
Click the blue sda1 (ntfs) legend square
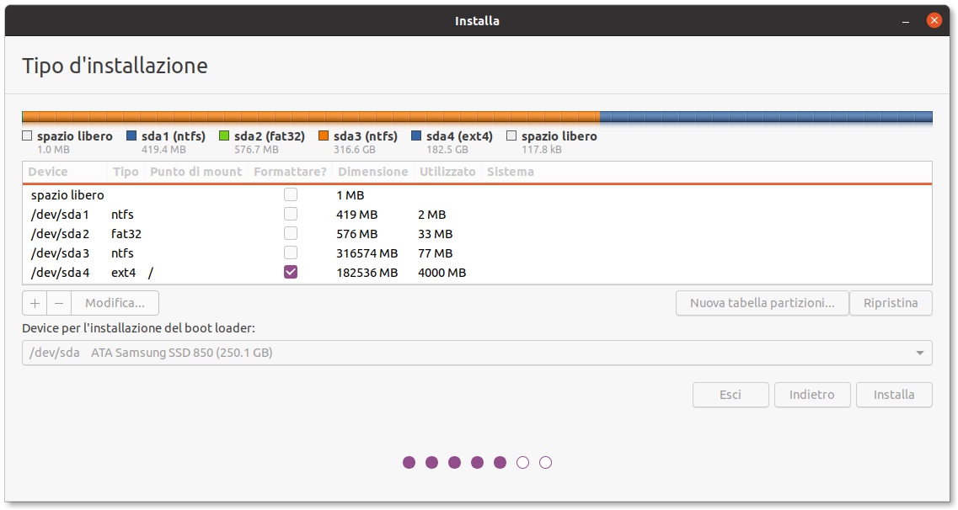click(131, 135)
